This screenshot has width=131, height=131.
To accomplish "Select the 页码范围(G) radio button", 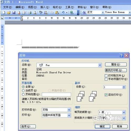I will point(23,94).
